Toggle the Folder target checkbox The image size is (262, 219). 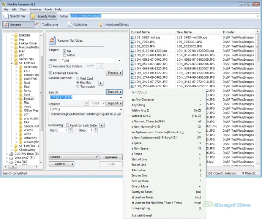[64, 55]
